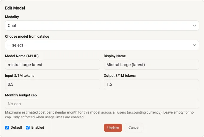Open the Choose model from catalog dropdown
The height and width of the screenshot is (137, 204).
102,45
